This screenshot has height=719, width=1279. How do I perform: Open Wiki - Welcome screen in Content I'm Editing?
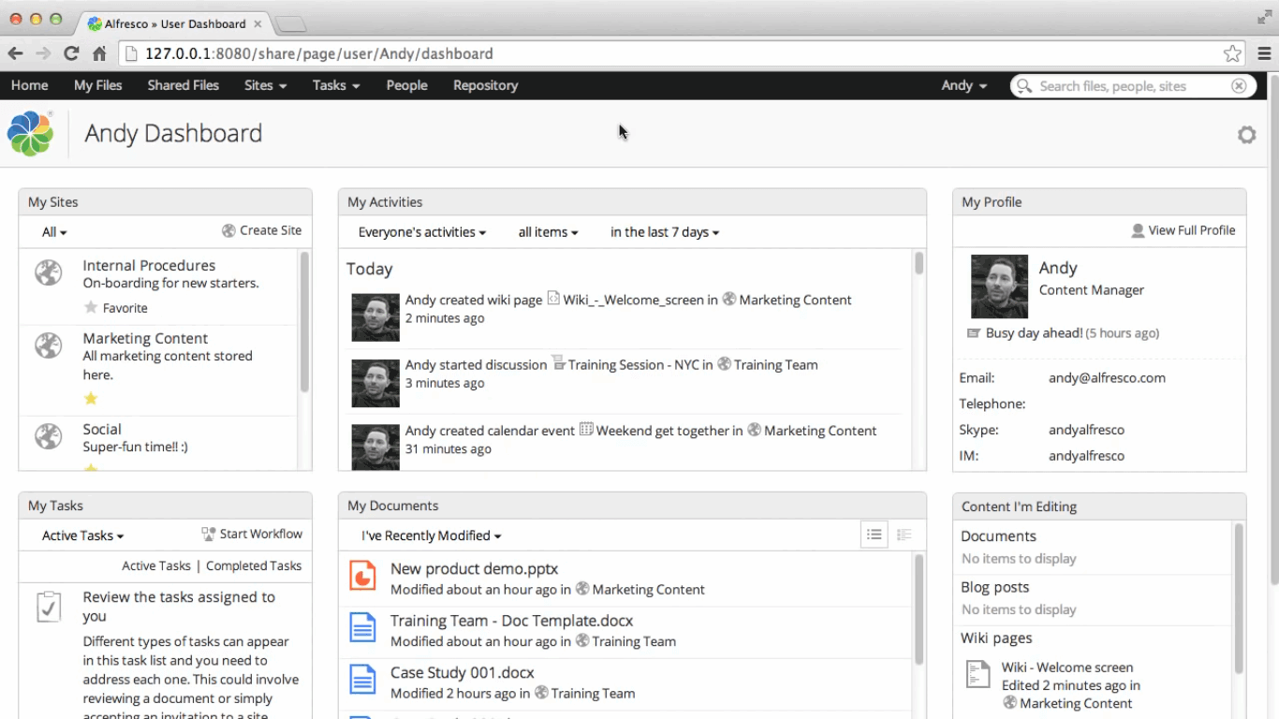coord(1067,668)
